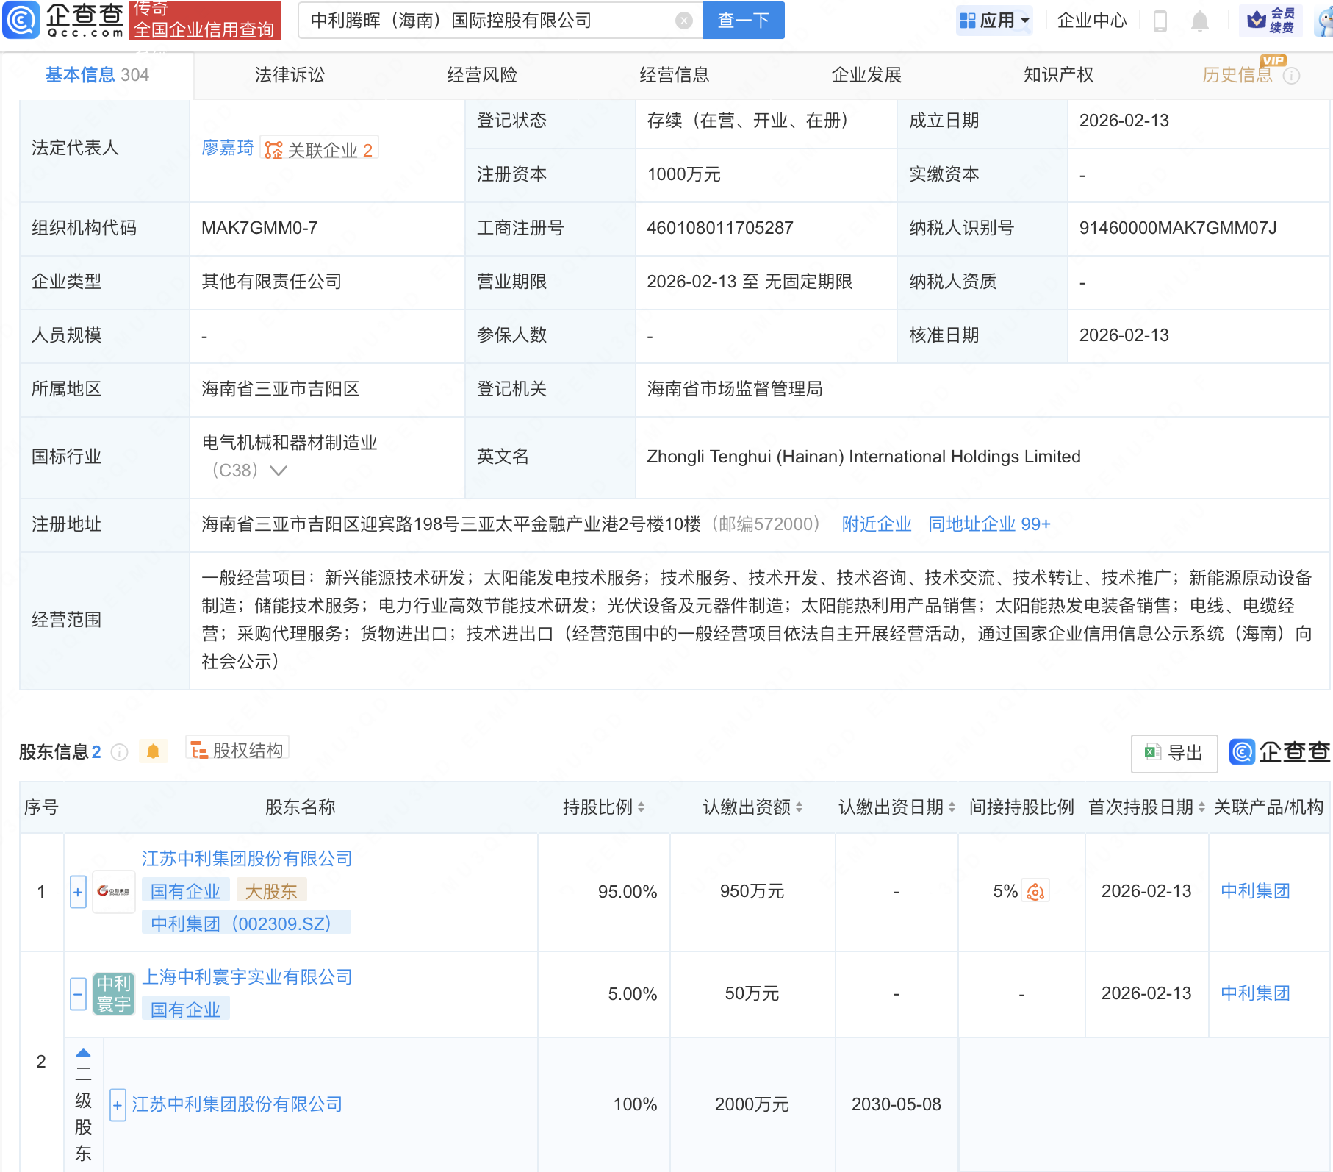Open the 应用 dropdown menu
This screenshot has width=1333, height=1172.
pyautogui.click(x=994, y=21)
